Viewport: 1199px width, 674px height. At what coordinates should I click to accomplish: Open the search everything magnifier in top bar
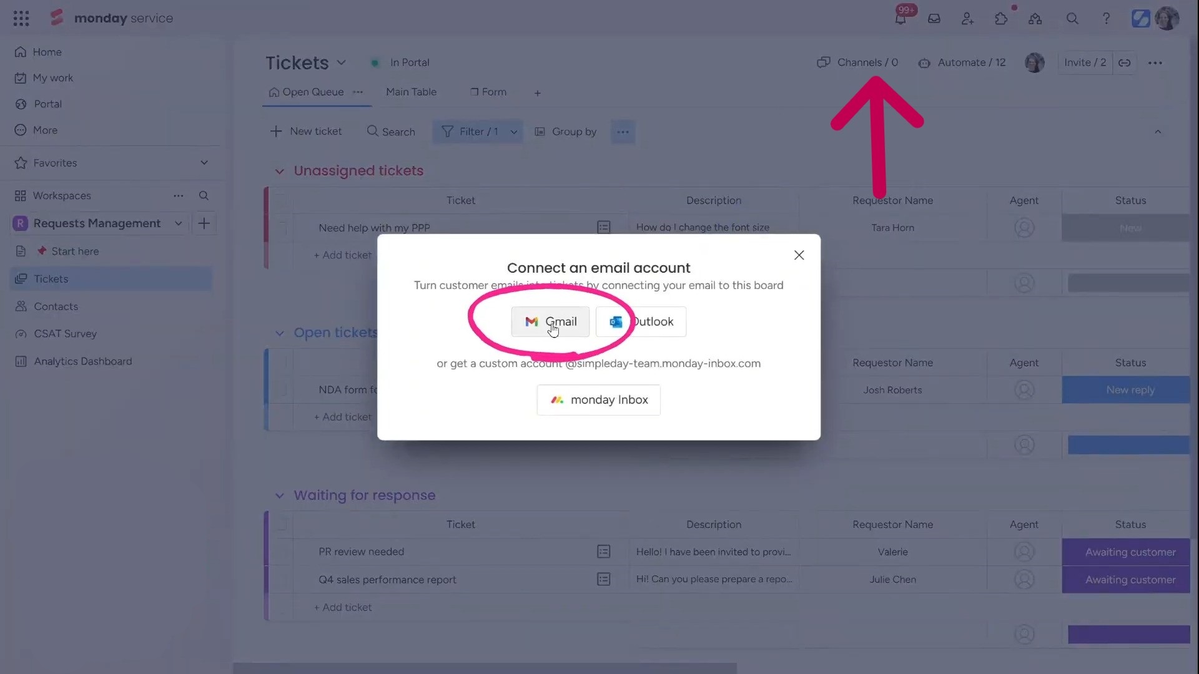[x=1072, y=19]
